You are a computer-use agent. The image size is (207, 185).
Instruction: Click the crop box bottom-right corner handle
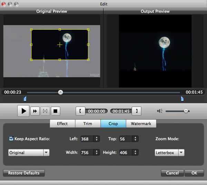click(x=88, y=60)
